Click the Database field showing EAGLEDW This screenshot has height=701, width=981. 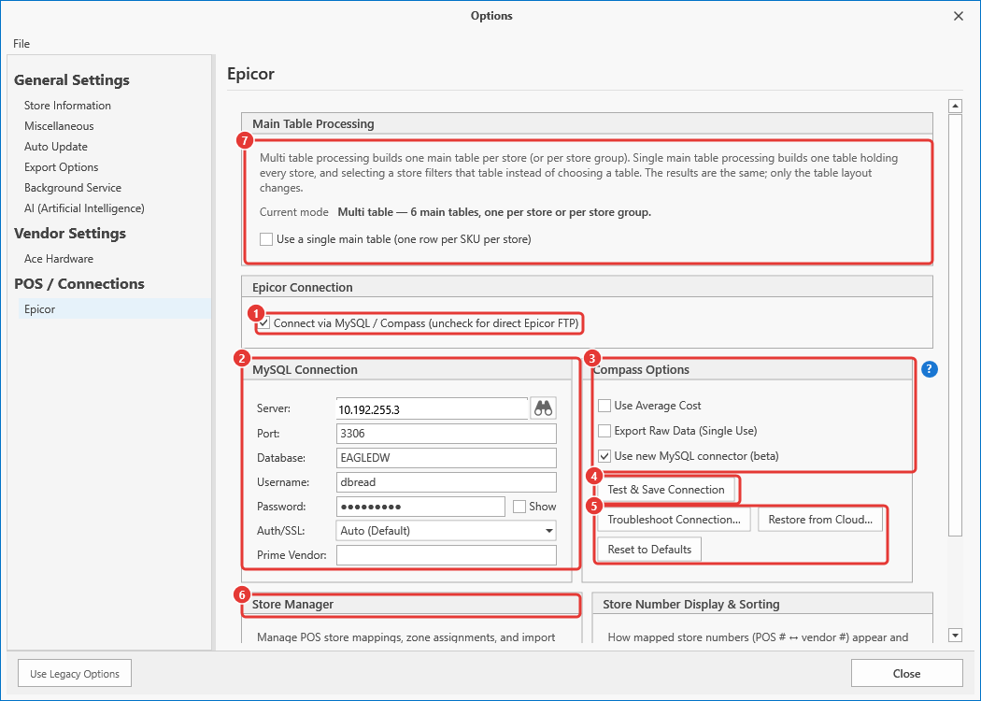coord(446,458)
